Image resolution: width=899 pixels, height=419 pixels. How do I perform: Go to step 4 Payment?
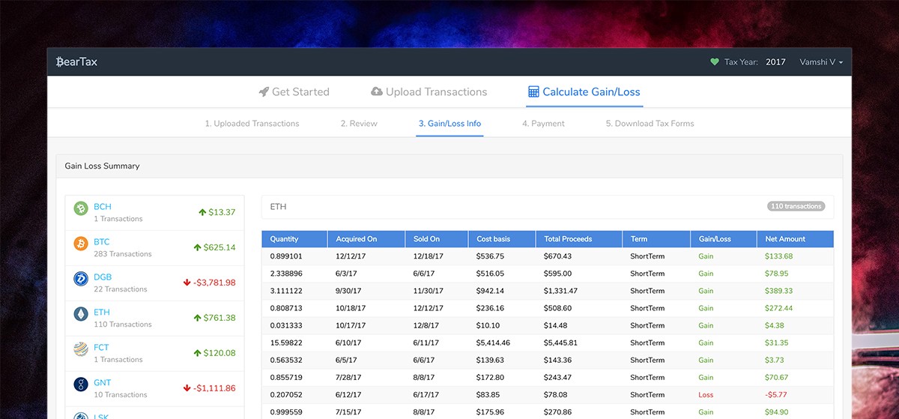point(543,124)
